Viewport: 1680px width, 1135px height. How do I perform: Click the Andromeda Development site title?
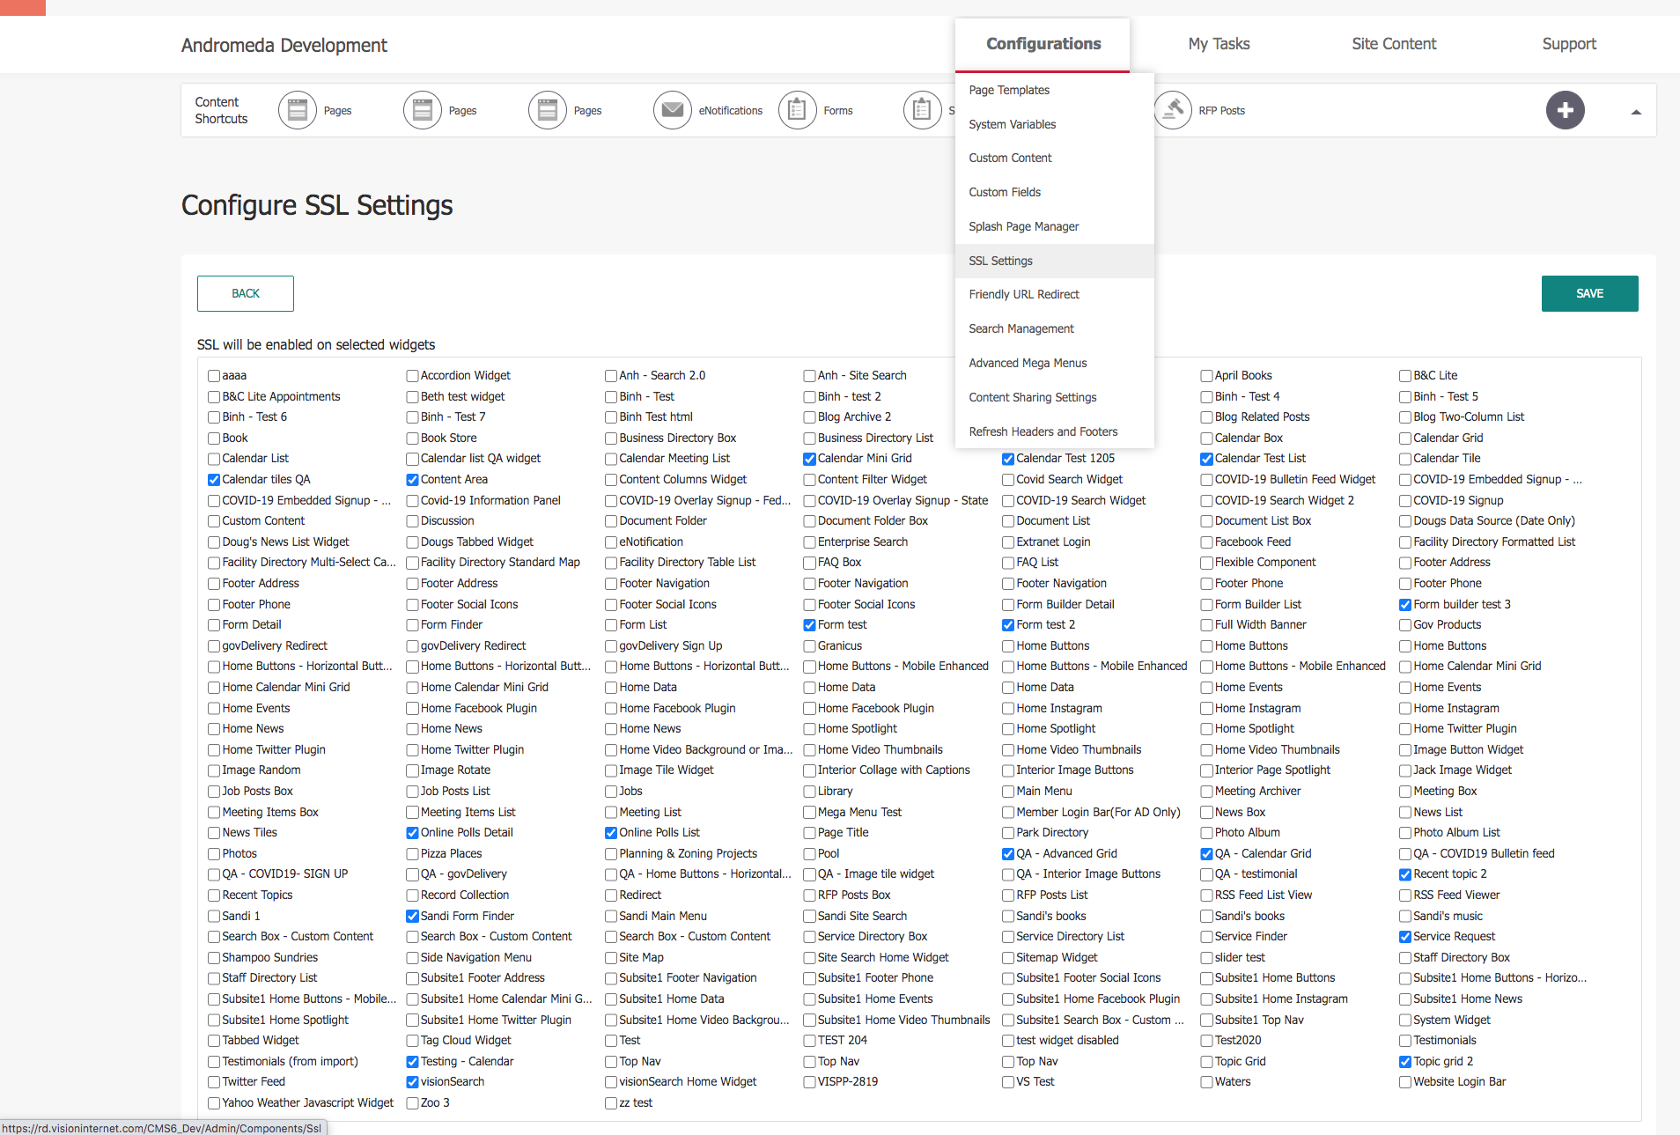(284, 45)
